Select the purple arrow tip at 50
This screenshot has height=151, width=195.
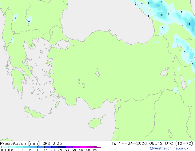97,147
